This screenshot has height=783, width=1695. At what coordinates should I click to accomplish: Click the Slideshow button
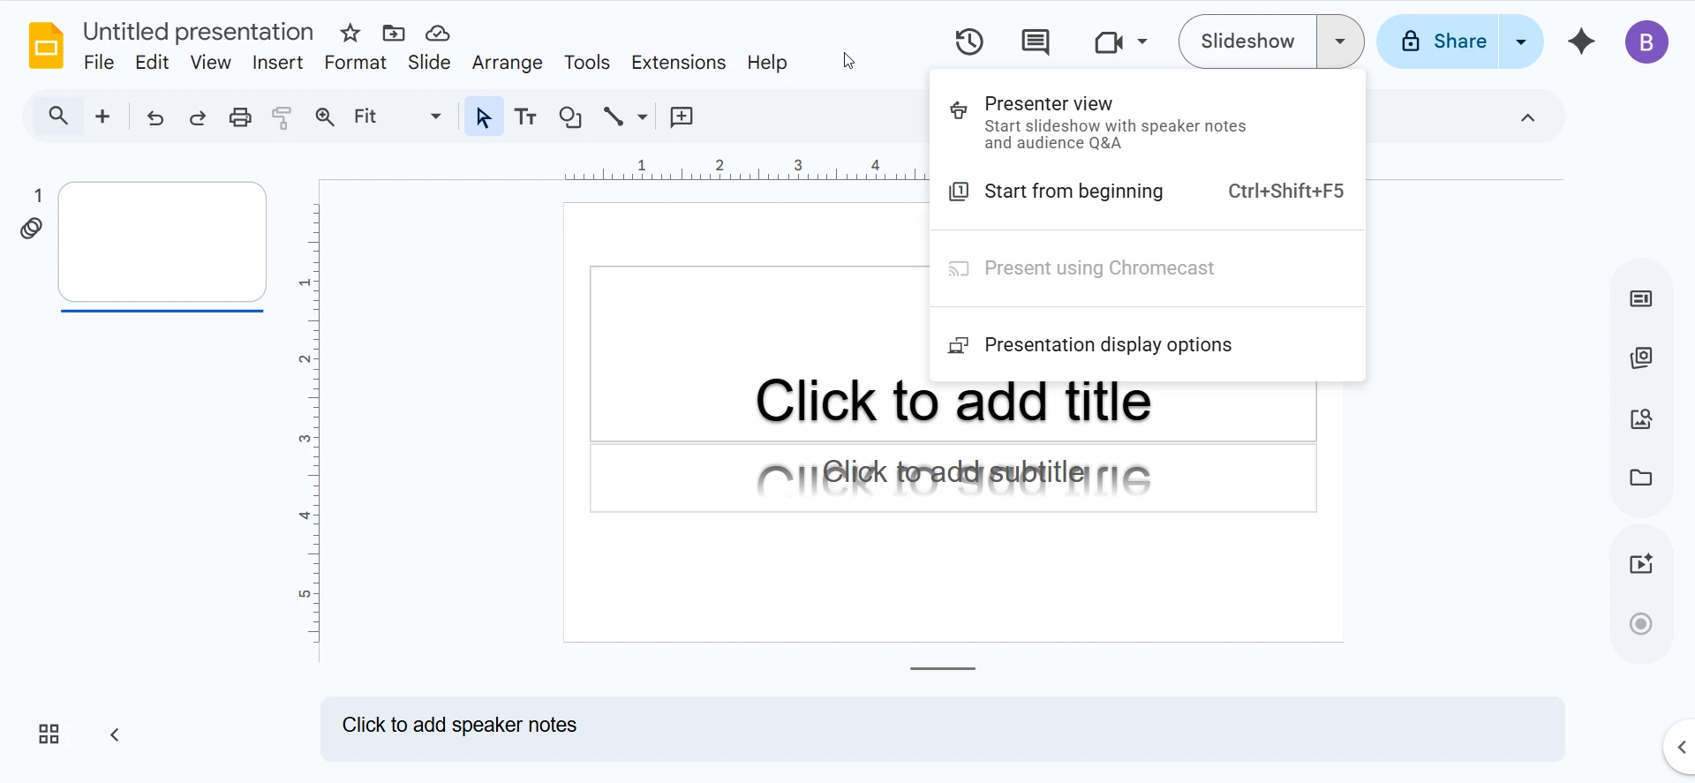(x=1247, y=41)
